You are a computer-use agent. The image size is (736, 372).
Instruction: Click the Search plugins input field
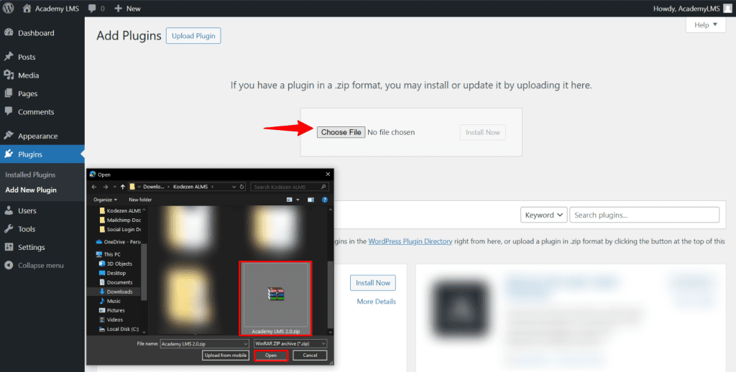(x=645, y=215)
